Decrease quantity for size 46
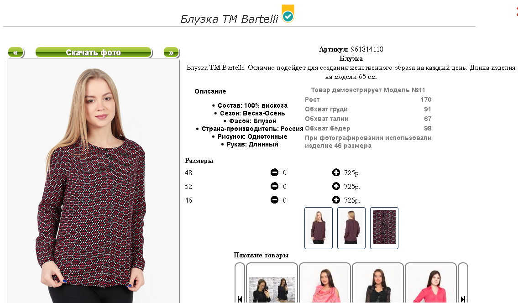Viewport: 518px width, 303px height. point(275,199)
